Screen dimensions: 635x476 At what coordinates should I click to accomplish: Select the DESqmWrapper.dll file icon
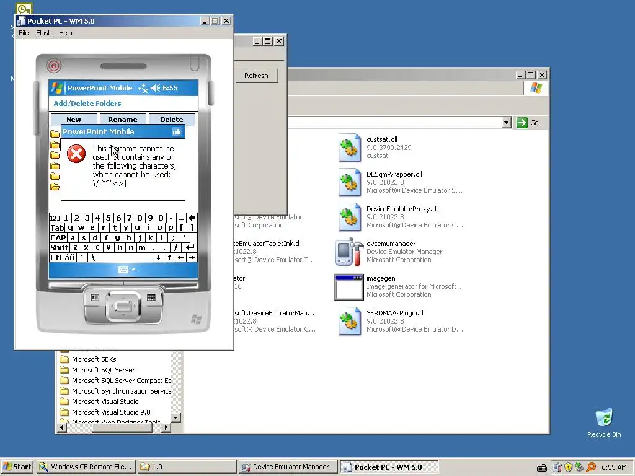coord(350,182)
